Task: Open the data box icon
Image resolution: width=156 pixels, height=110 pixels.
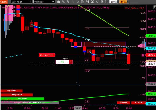Action: 83,2
